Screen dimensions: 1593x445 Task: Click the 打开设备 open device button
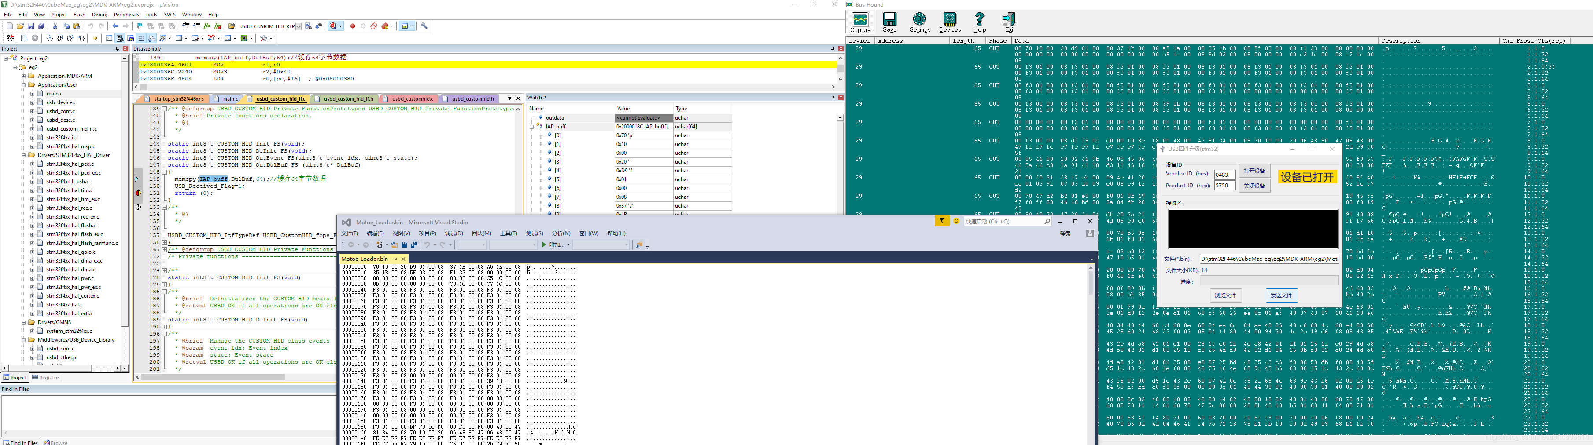[1255, 171]
